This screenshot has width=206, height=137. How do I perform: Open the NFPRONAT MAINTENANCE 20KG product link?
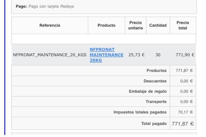pyautogui.click(x=106, y=55)
